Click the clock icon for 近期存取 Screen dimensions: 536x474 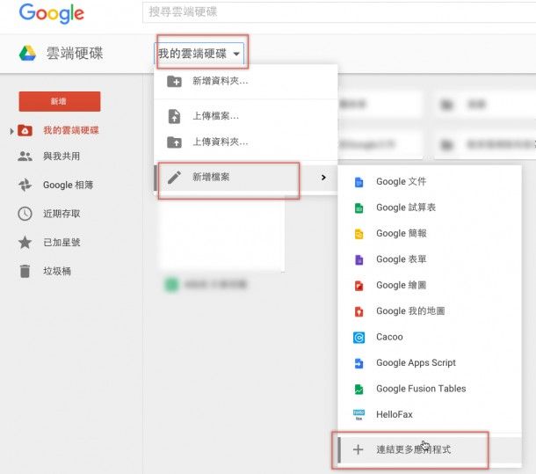[25, 214]
